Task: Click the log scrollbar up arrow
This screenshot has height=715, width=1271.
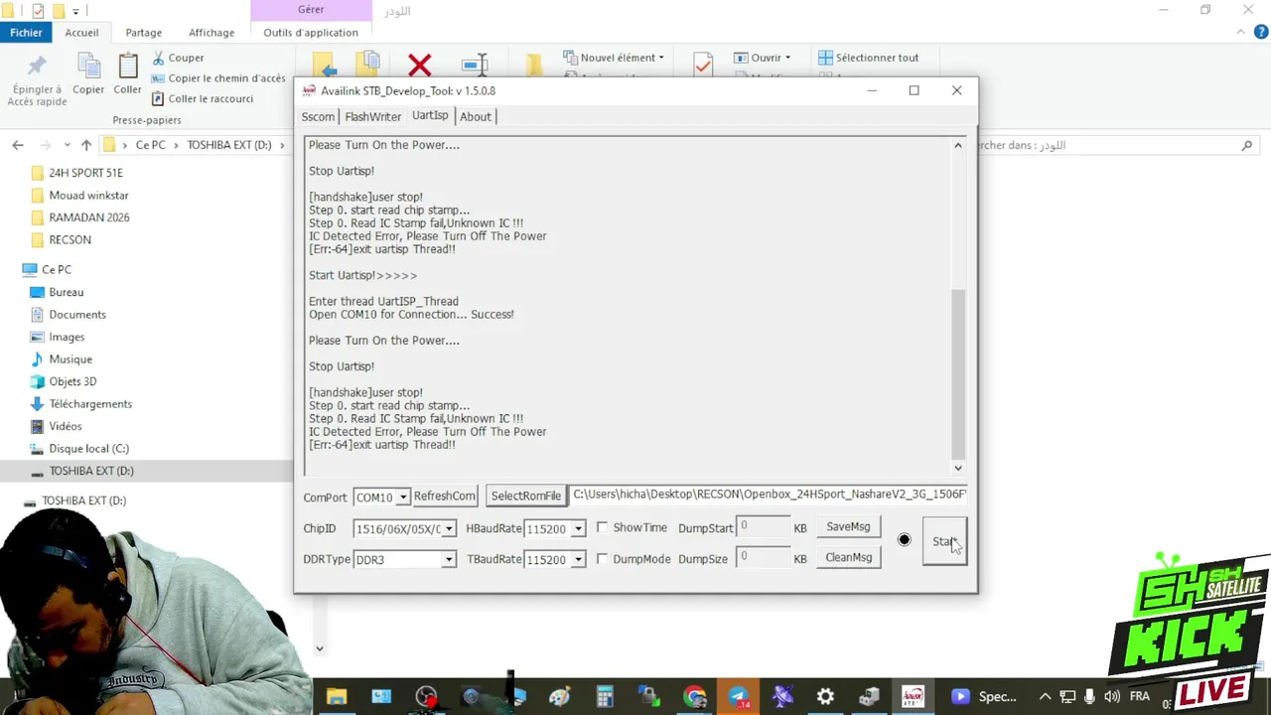Action: point(958,146)
